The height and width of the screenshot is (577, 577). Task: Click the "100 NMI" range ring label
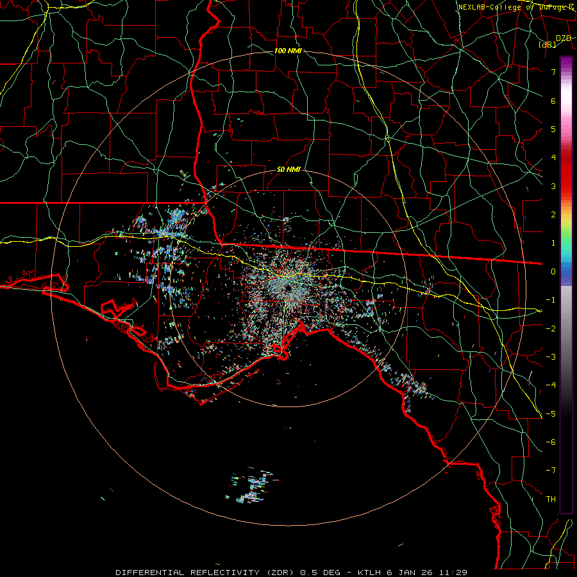coord(288,51)
